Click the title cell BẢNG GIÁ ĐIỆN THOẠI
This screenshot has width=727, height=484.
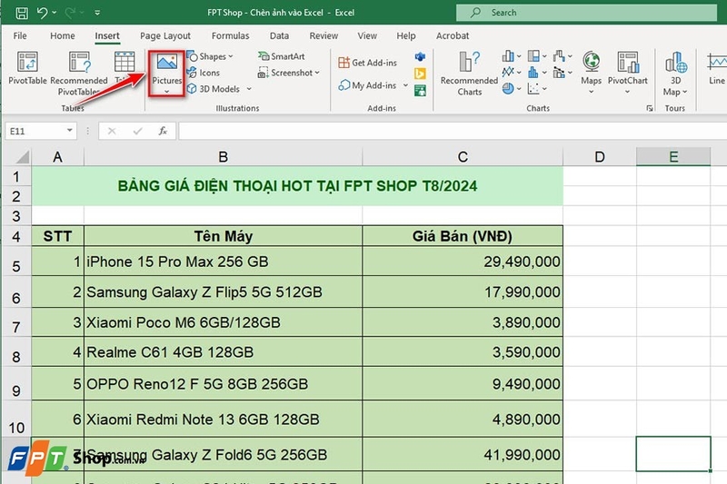point(297,186)
